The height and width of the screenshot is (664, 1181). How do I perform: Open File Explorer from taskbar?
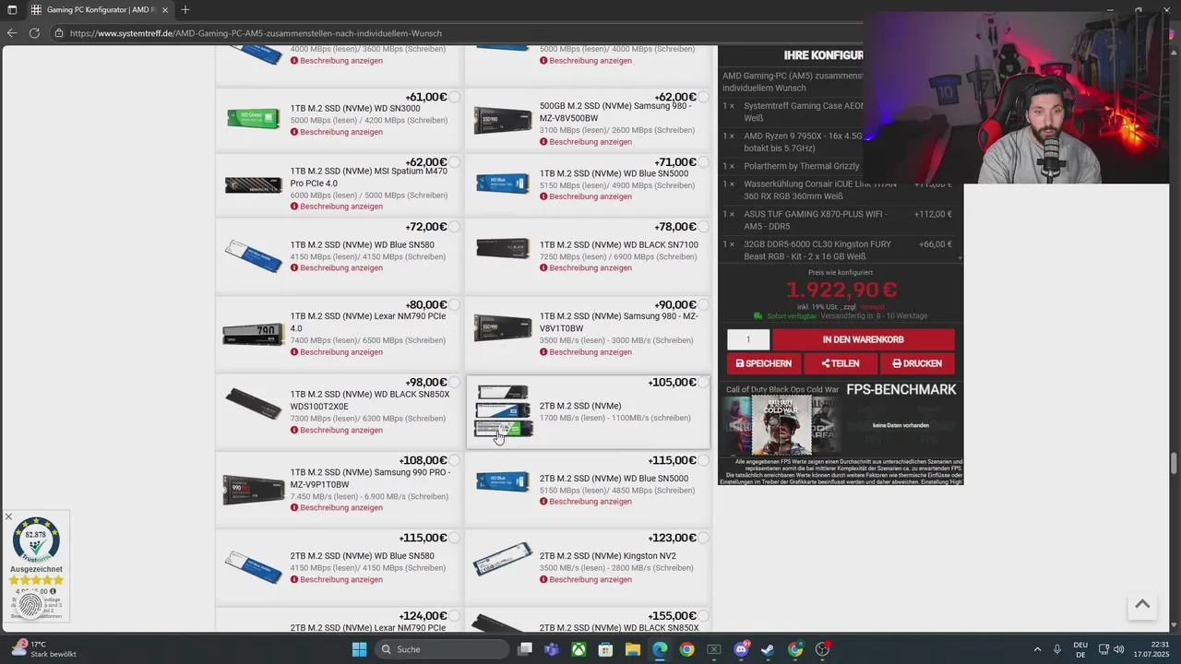click(x=633, y=649)
